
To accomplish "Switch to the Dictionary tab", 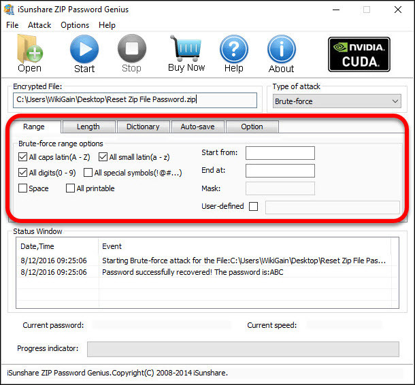I will pyautogui.click(x=143, y=127).
